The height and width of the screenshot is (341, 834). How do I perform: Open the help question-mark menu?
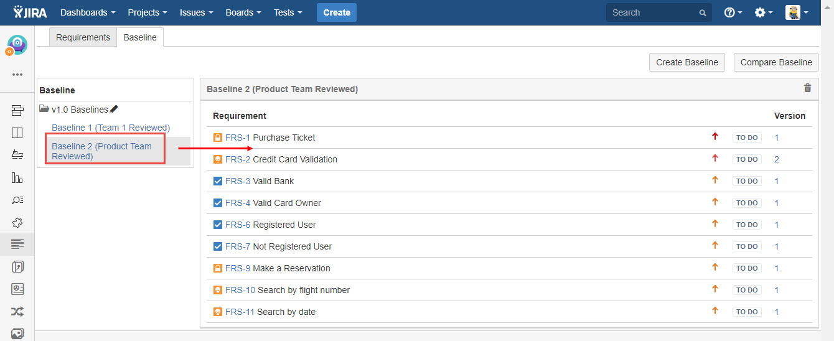point(733,12)
